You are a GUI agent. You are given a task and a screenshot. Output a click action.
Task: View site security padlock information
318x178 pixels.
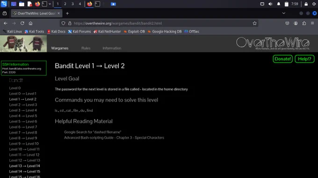pyautogui.click(x=70, y=23)
